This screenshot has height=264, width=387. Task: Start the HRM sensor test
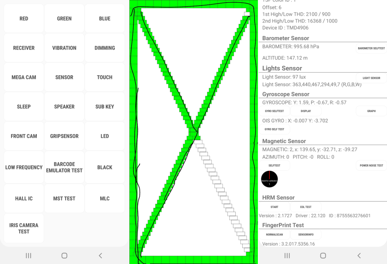tap(274, 207)
